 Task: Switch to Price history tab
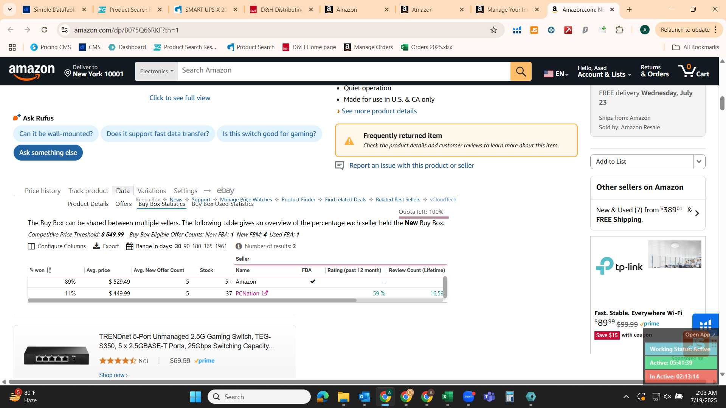tap(43, 191)
